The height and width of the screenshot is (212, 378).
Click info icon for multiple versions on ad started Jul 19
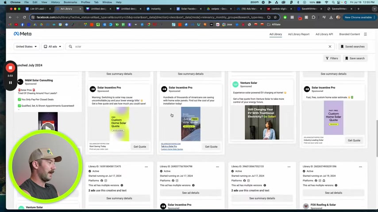pyautogui.click(x=336, y=185)
